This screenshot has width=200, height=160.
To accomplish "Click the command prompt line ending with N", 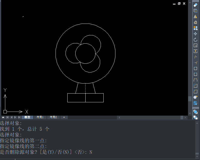I will click(46, 152).
